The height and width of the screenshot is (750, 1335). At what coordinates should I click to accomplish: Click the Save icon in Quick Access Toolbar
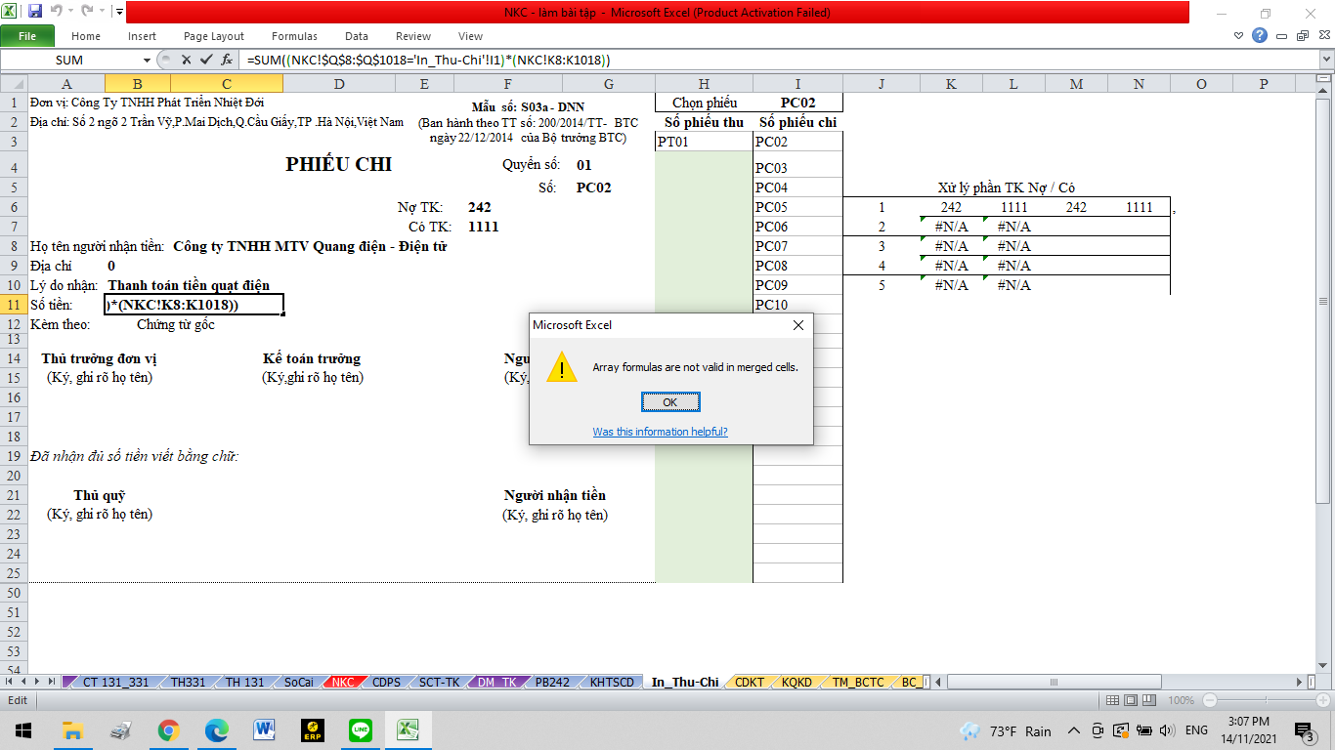tap(35, 13)
